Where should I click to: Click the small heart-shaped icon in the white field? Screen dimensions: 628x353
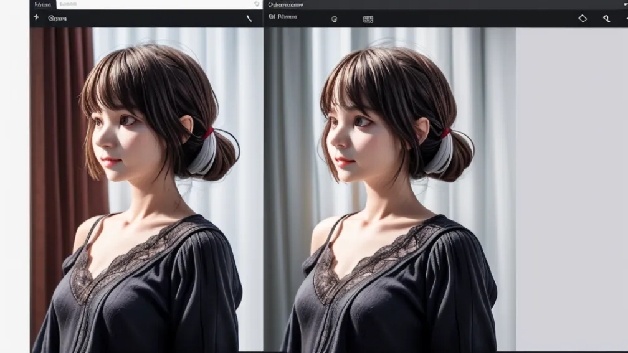coord(257,4)
